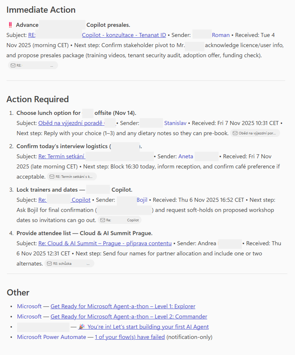Image resolution: width=295 pixels, height=355 pixels.
Task: Click the mail icon in RE: schůzka chip
Action: (x=49, y=264)
